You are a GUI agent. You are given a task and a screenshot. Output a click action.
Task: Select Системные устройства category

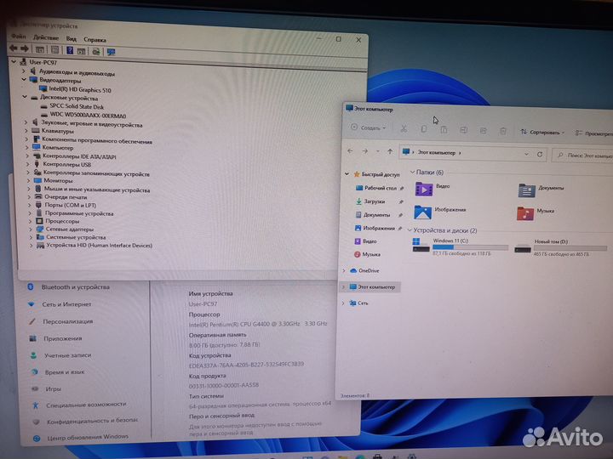72,237
